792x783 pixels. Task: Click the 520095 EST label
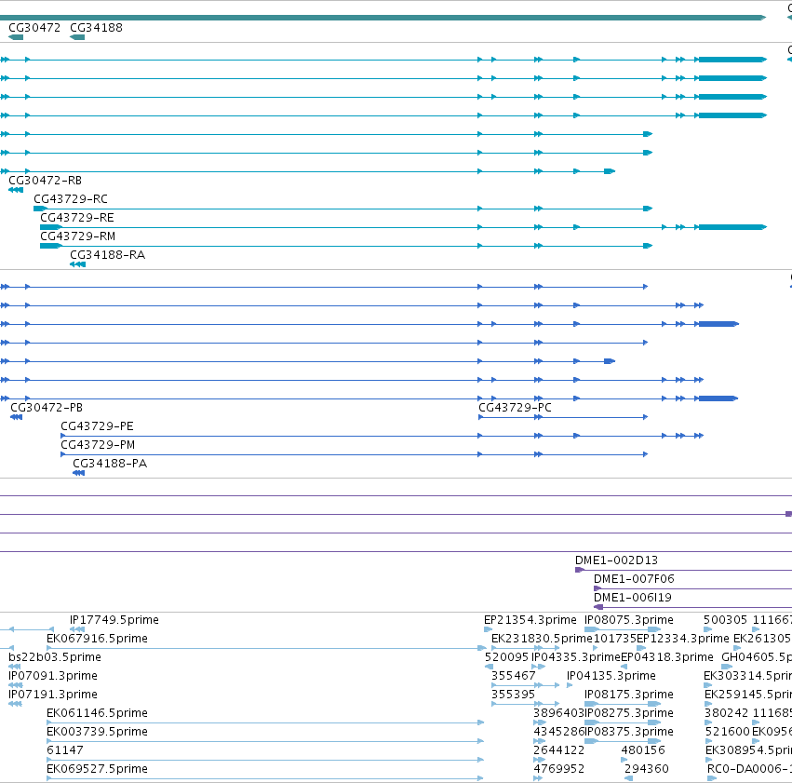506,657
